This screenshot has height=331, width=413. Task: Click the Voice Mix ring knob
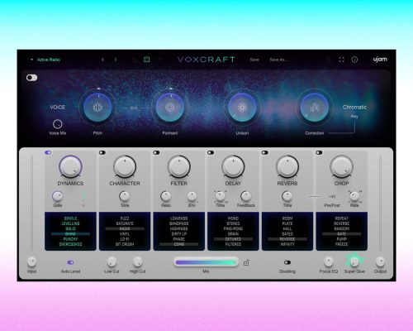coord(57,124)
